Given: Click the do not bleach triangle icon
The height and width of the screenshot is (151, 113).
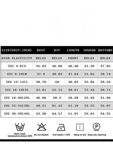Looking at the screenshot, I should click(x=42, y=127).
